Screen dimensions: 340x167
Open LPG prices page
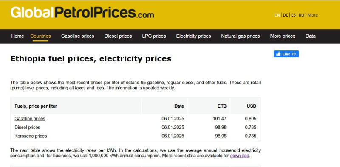point(154,36)
